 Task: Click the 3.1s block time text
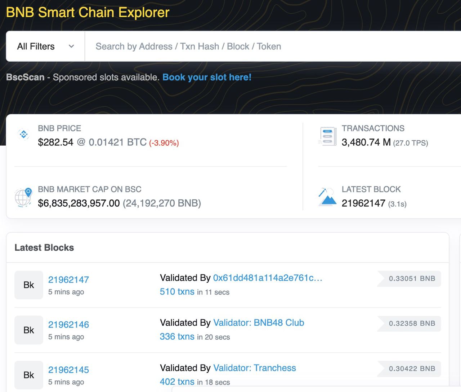(x=397, y=204)
